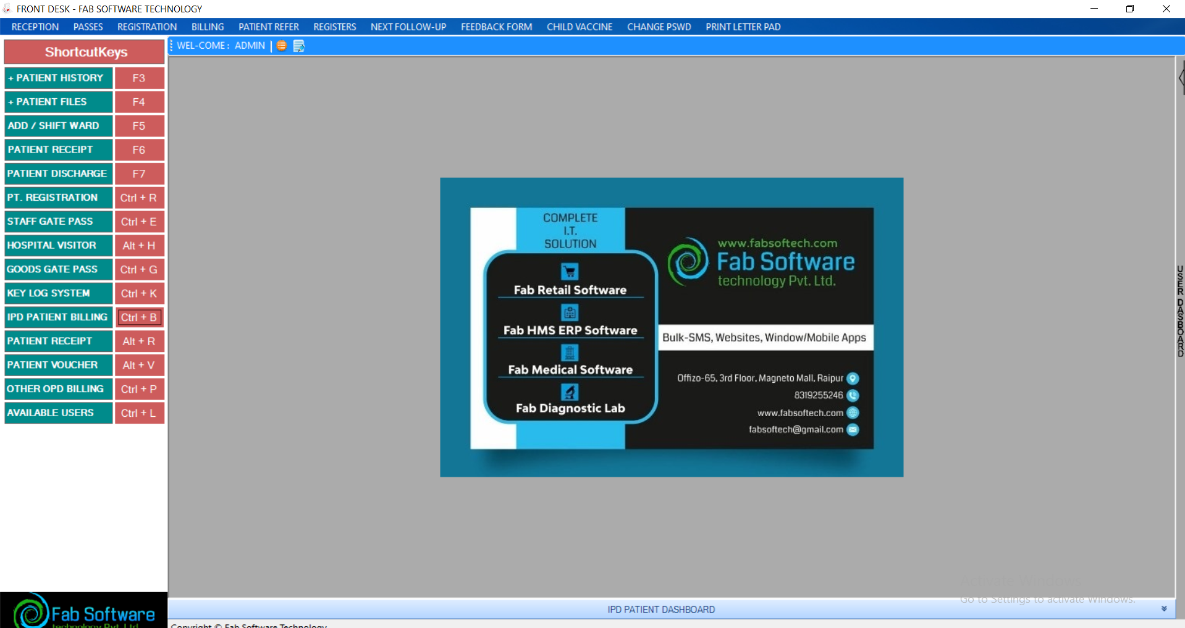Launch PATIENT DISCHARGE
Viewport: 1185px width, 628px height.
click(59, 174)
